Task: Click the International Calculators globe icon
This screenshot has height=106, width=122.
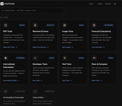Action: pyautogui.click(x=6, y=58)
